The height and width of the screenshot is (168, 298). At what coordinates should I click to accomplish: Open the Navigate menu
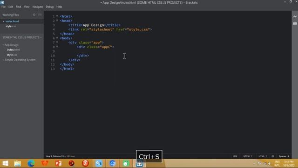pos(38,7)
